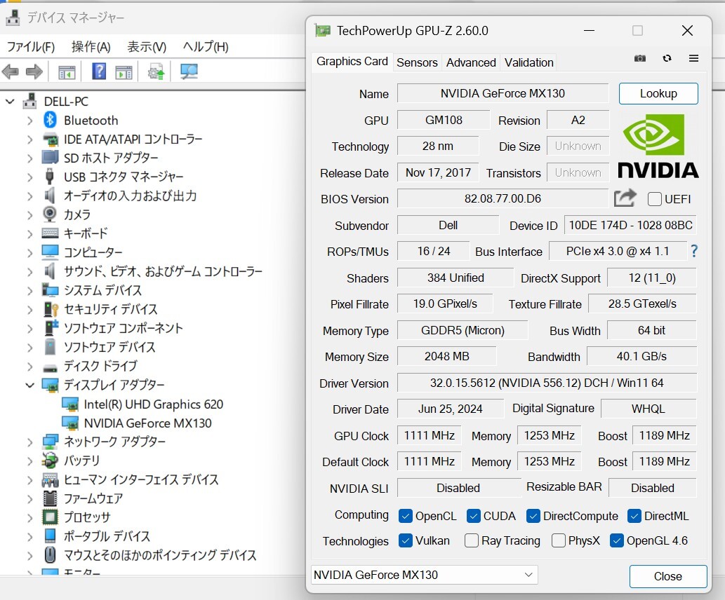
Task: Toggle the OpenCL checkbox
Action: tap(406, 516)
